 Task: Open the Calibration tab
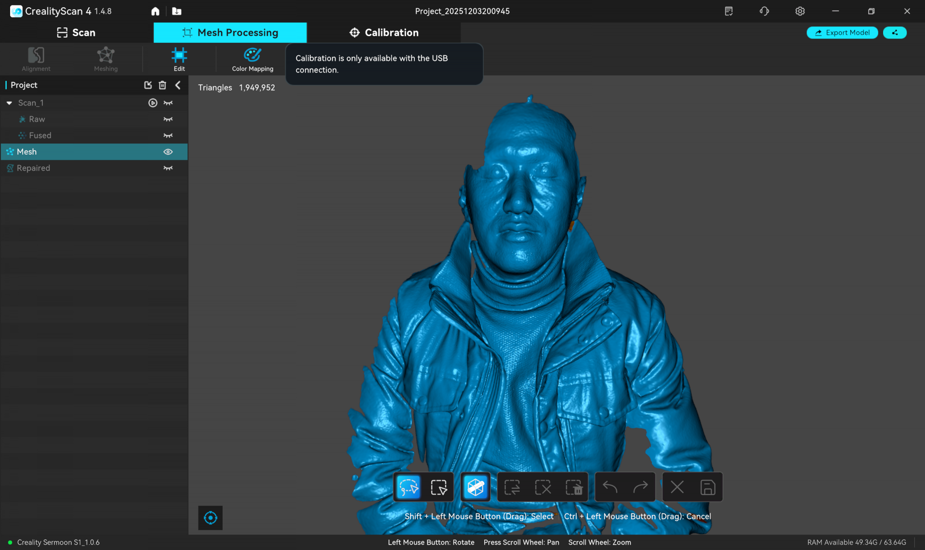383,33
